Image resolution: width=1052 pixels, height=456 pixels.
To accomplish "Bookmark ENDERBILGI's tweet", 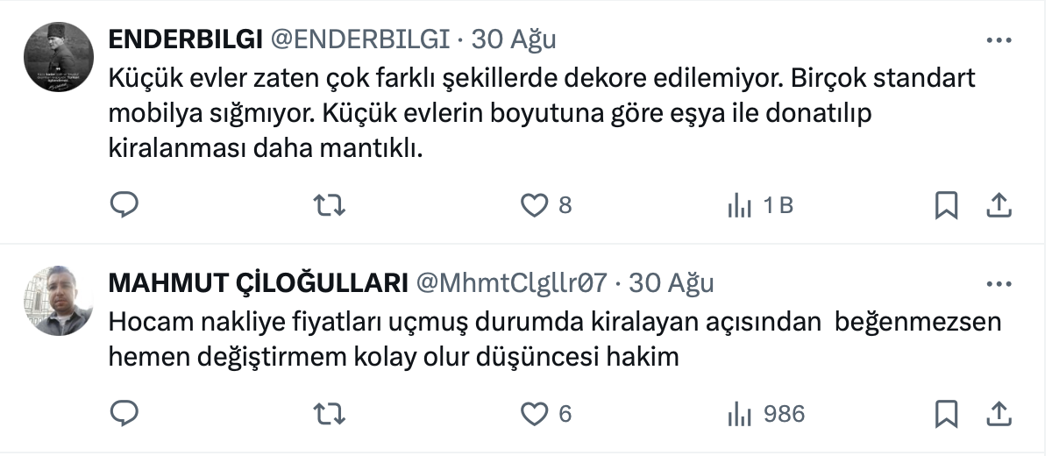I will pyautogui.click(x=946, y=205).
